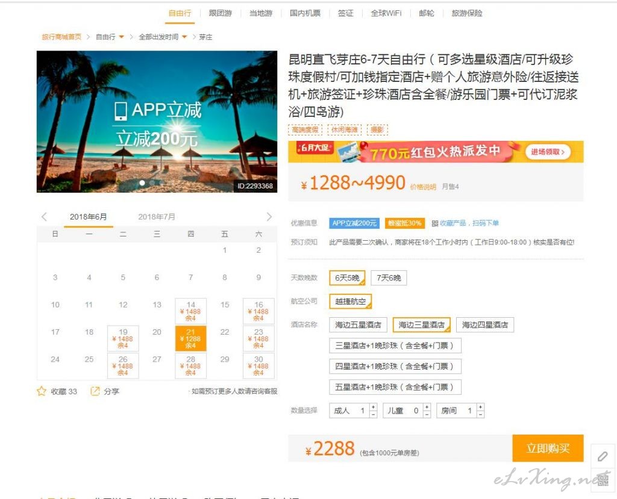Choose 海边五星酒店 hotel

(x=358, y=325)
